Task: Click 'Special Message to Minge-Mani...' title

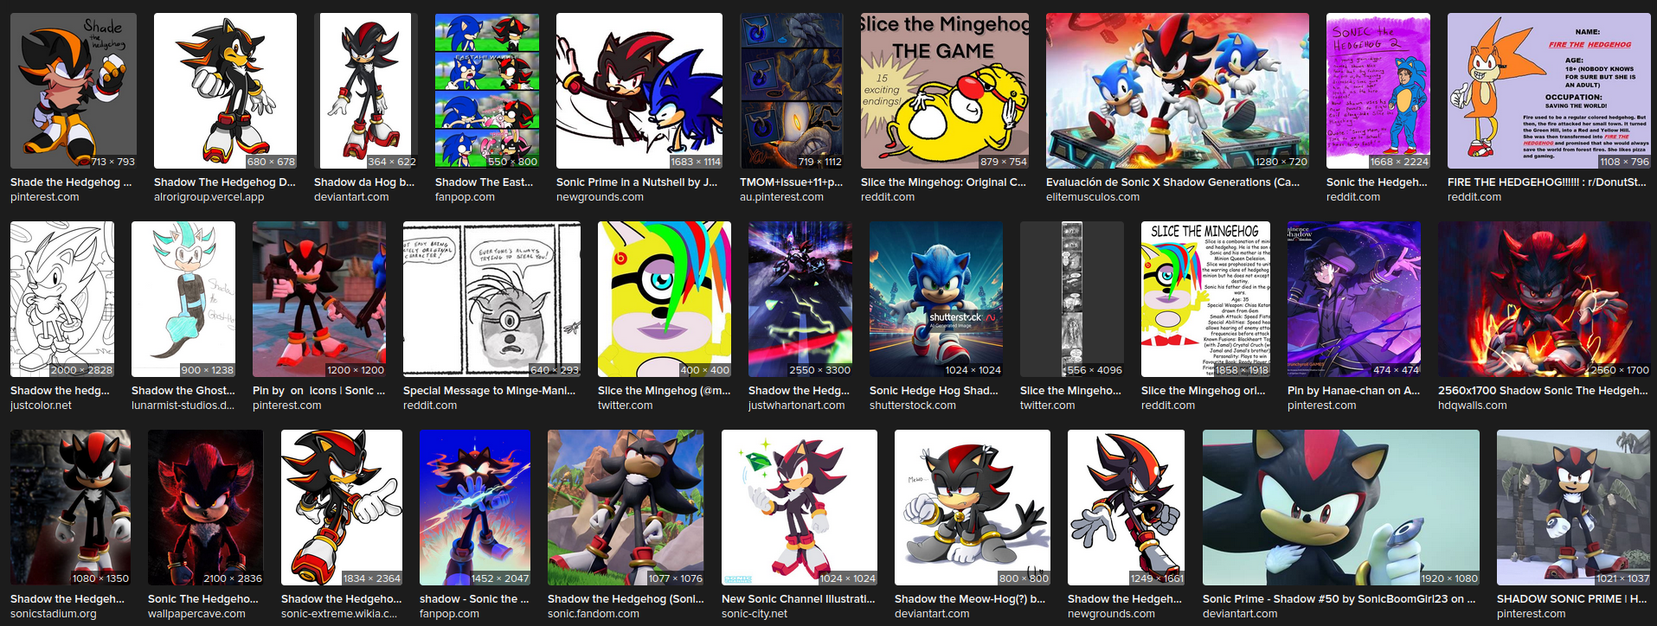Action: point(489,391)
